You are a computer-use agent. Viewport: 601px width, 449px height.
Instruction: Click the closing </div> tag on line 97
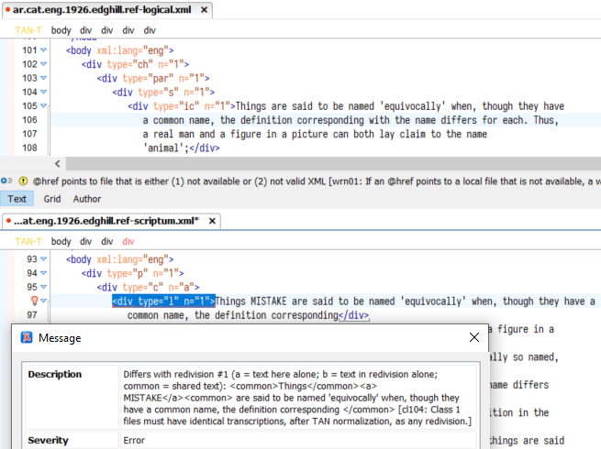pos(353,315)
